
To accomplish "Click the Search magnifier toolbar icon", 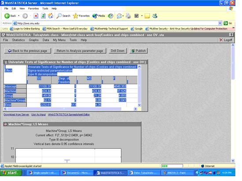I will pyautogui.click(x=59, y=16).
